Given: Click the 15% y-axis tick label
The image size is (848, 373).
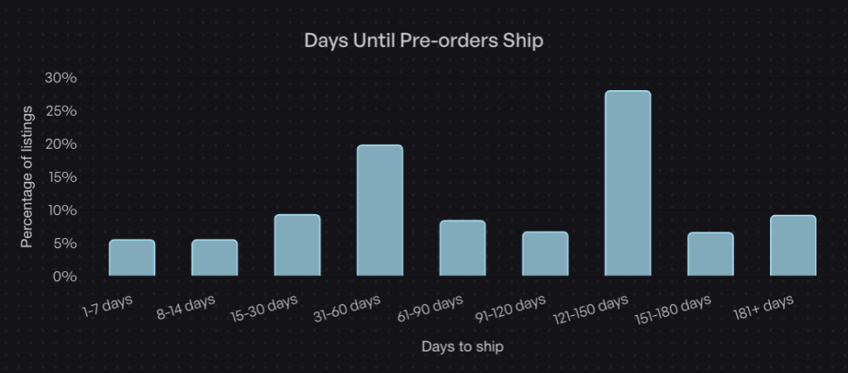Looking at the screenshot, I should pyautogui.click(x=60, y=177).
